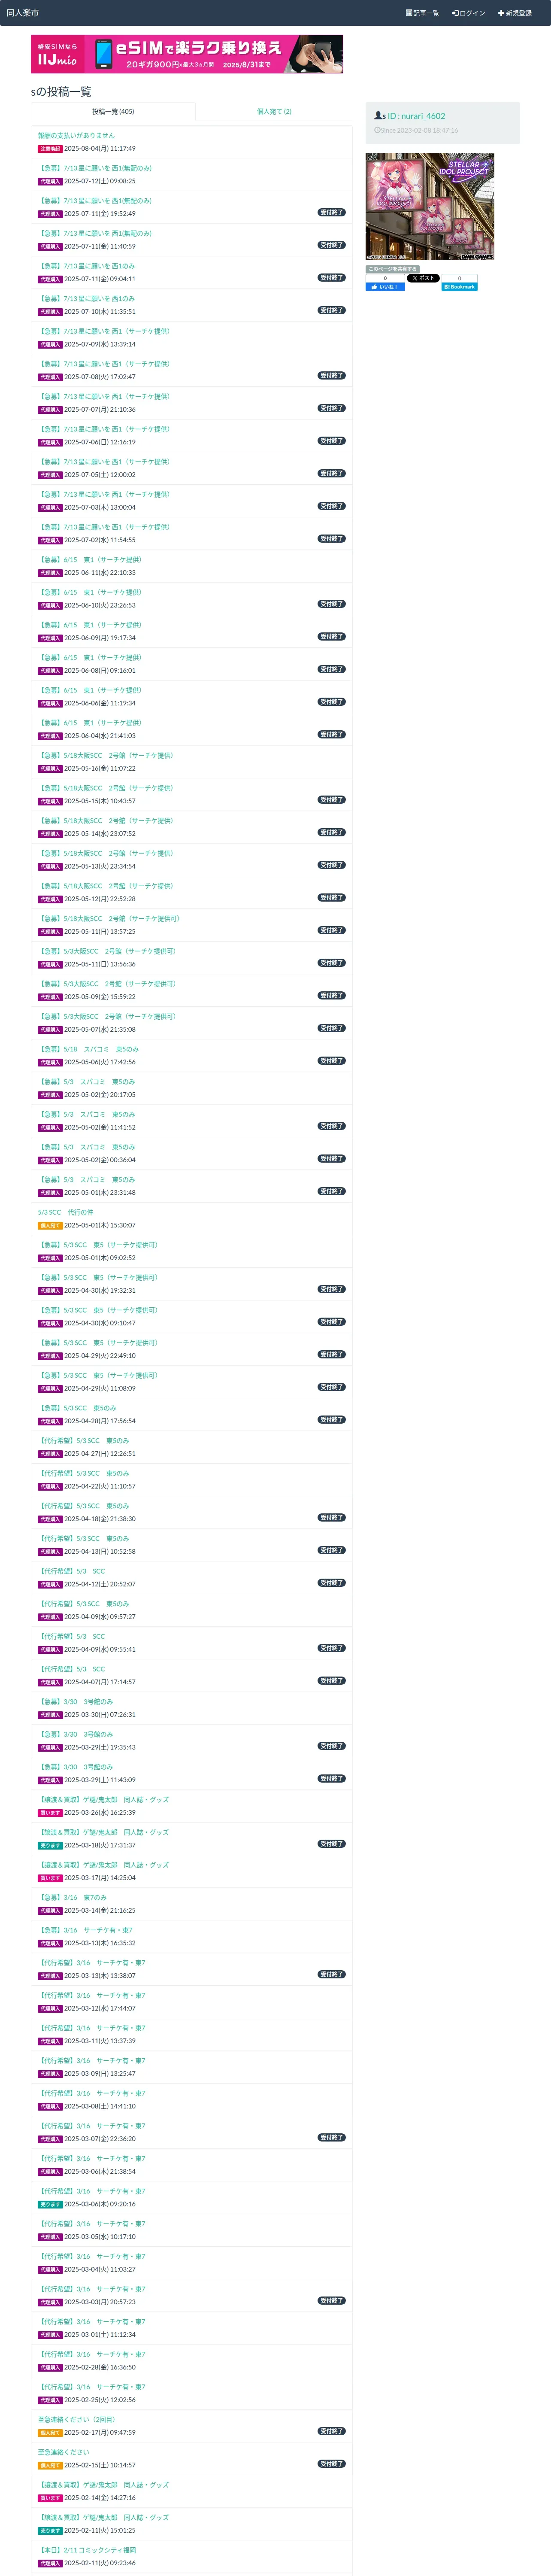The image size is (551, 2576).
Task: Click the Hatena B! Bookmark button
Action: coord(460,287)
